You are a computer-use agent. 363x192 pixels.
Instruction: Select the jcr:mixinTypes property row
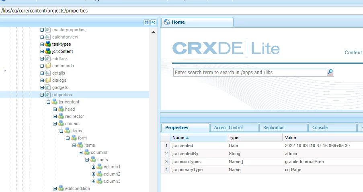(262, 162)
